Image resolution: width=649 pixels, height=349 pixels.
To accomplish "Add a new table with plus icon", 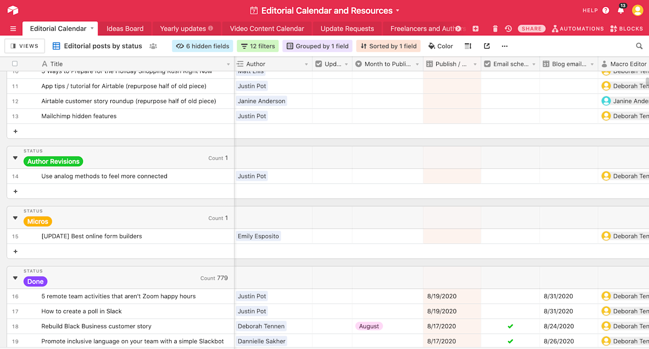I will tap(476, 29).
